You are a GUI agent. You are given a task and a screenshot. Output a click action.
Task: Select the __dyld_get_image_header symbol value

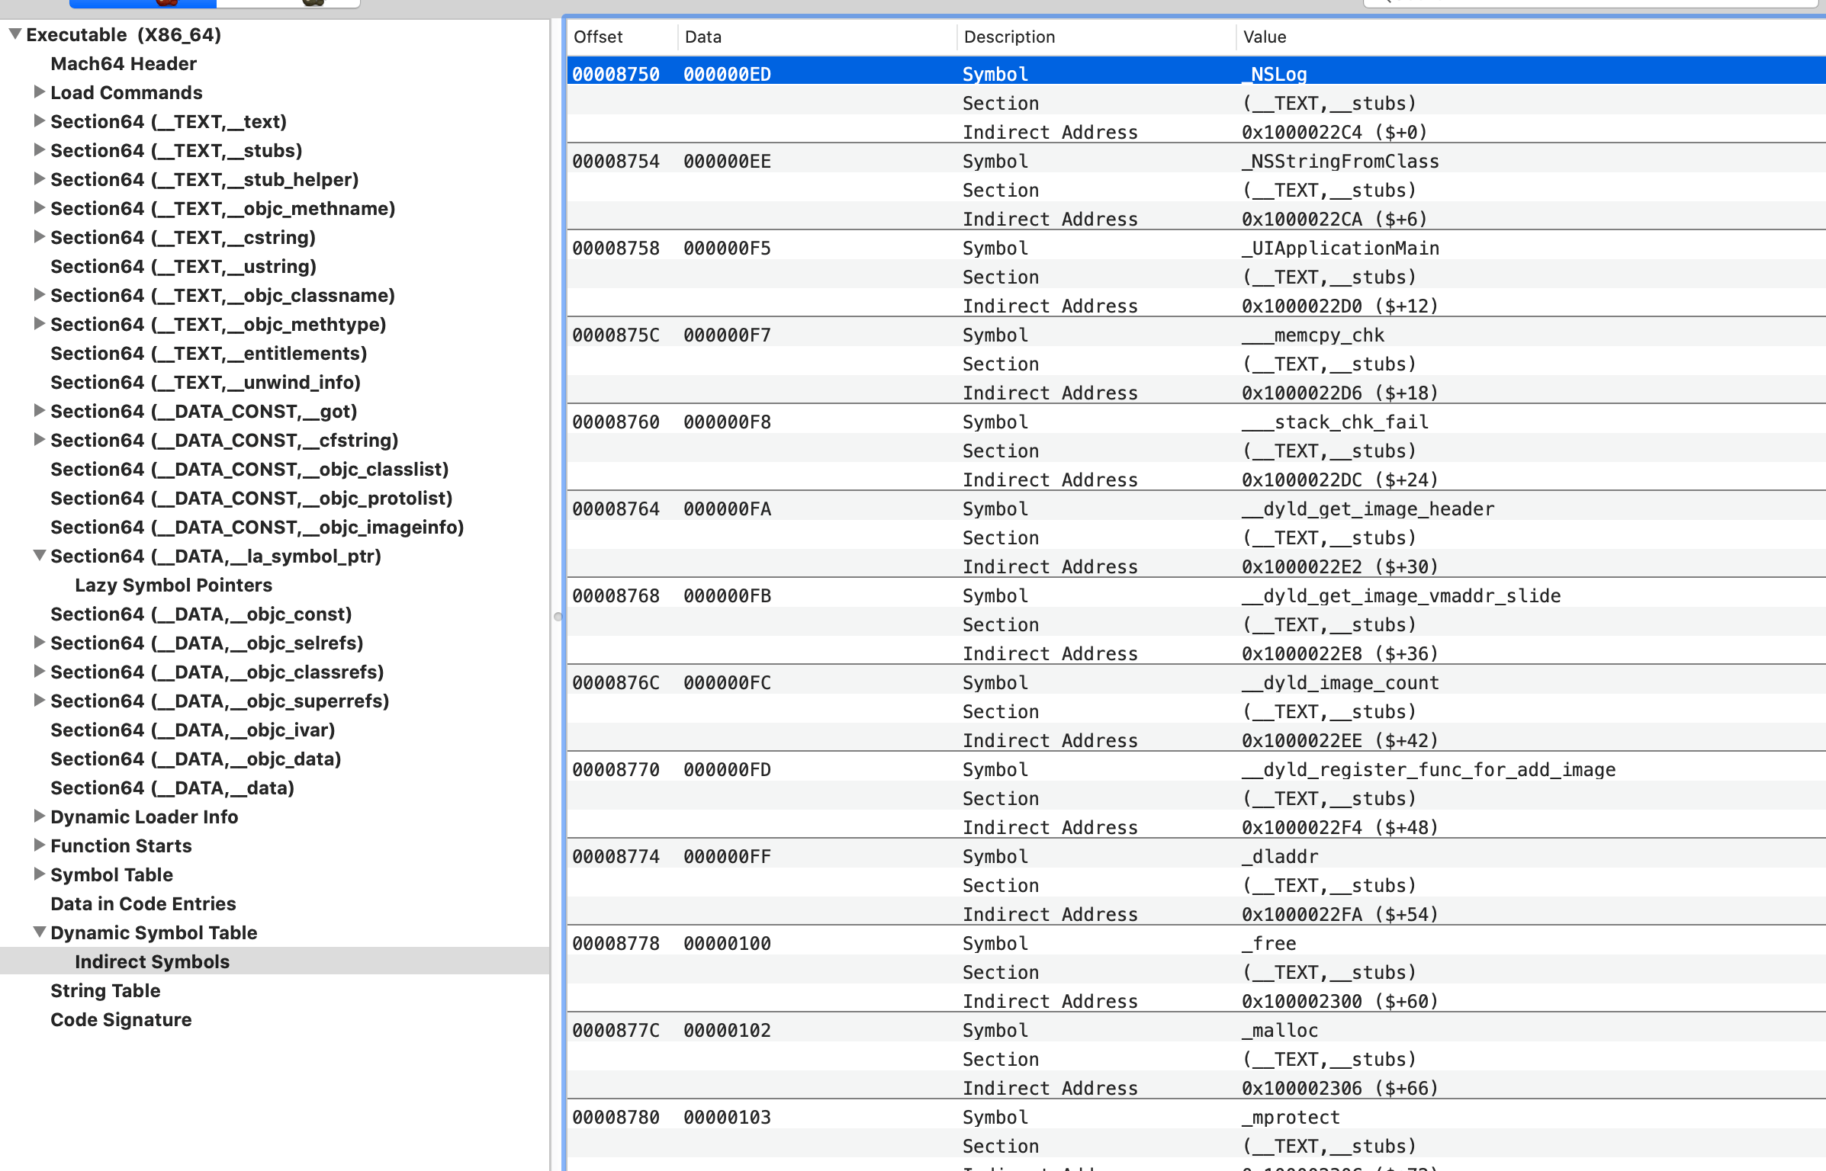tap(1368, 509)
